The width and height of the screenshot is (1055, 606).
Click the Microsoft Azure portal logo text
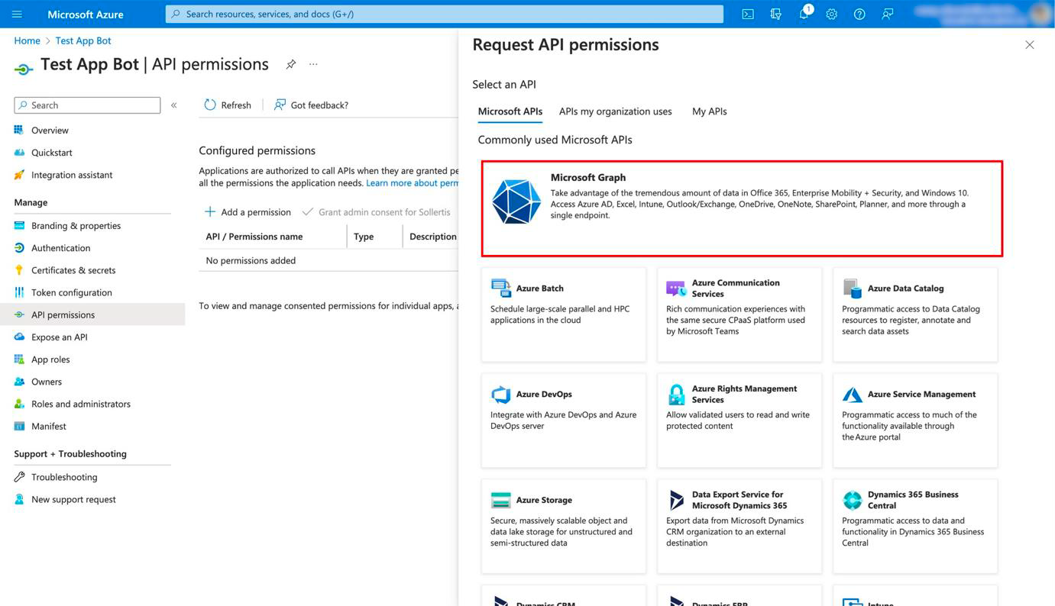click(x=86, y=14)
